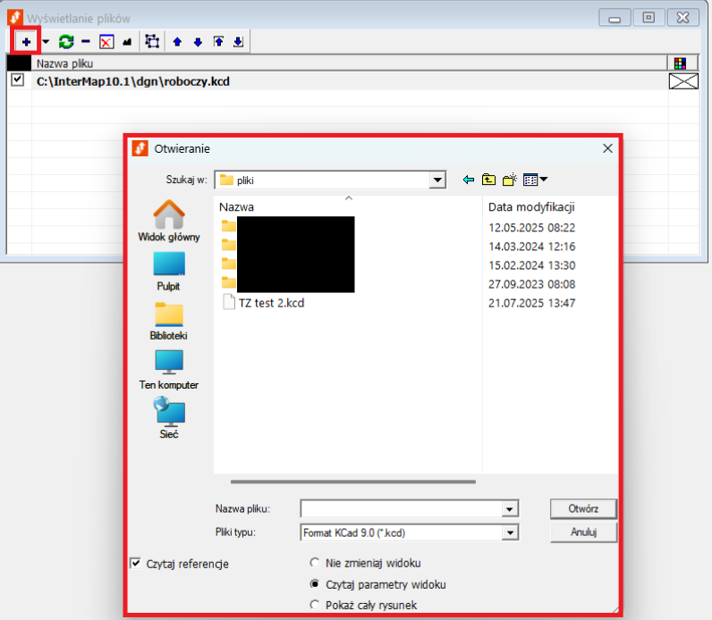The width and height of the screenshot is (712, 620).
Task: Click the Anuluj button
Action: 583,532
